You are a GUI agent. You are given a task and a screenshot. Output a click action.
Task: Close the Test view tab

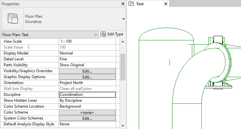[166, 4]
